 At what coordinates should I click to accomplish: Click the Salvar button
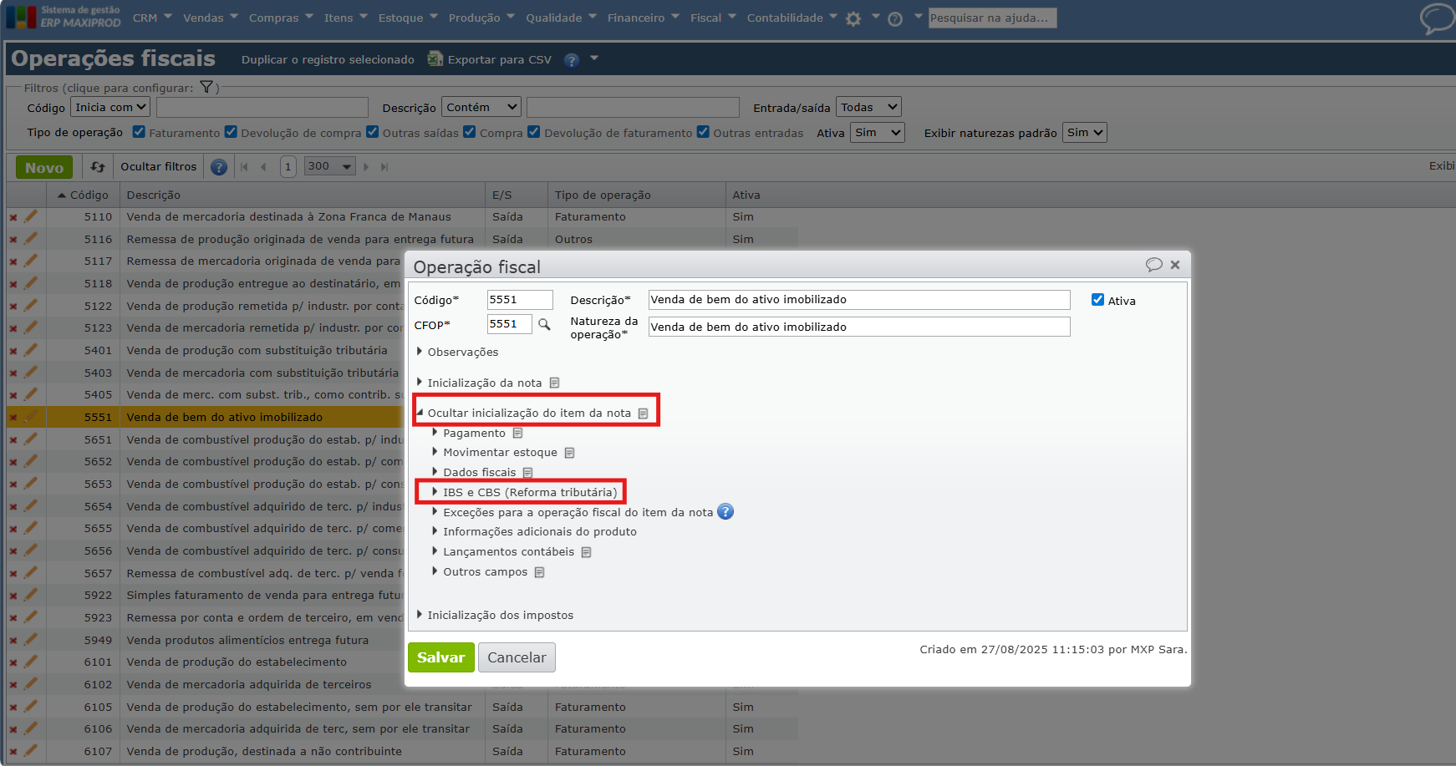click(x=441, y=657)
